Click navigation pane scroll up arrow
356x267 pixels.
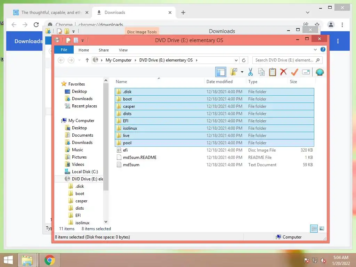(106, 80)
